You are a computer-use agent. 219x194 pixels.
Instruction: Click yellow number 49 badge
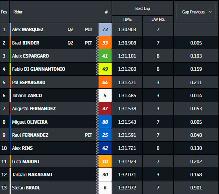click(105, 69)
